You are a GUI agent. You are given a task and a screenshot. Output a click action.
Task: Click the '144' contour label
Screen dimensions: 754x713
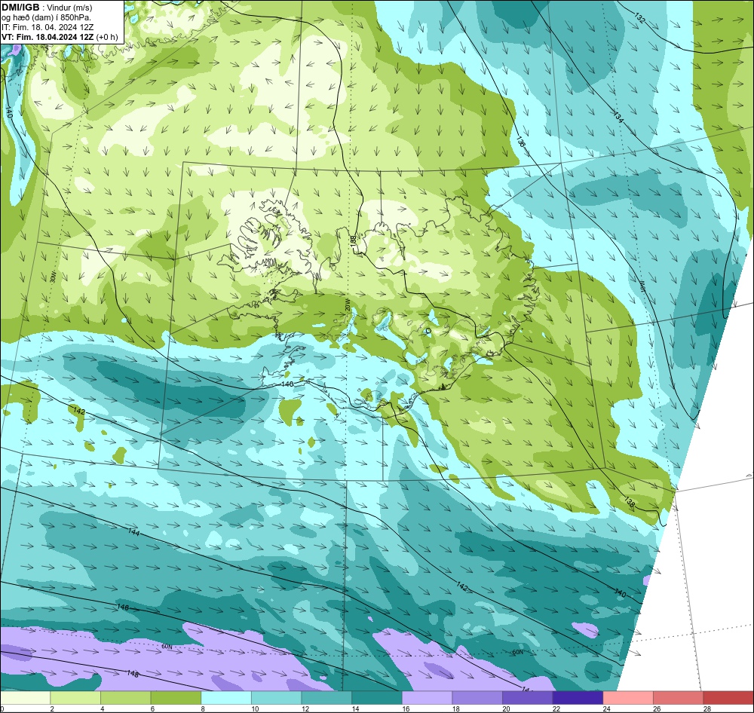coord(133,532)
